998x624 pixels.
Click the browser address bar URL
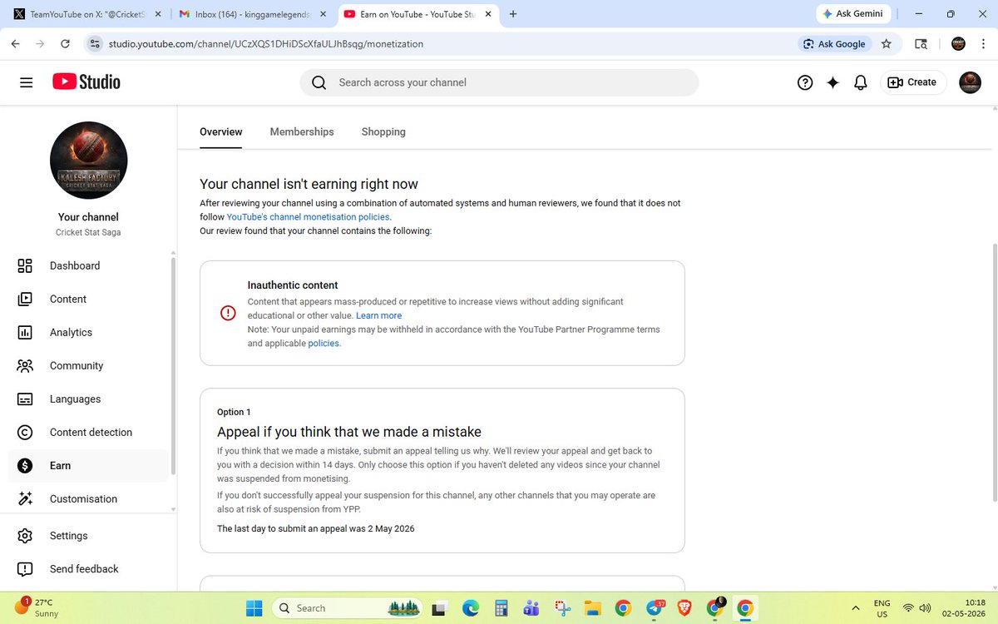tap(266, 43)
